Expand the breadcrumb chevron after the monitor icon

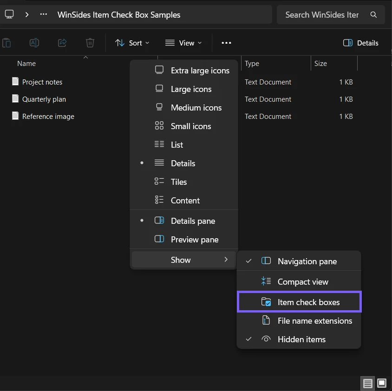[27, 15]
